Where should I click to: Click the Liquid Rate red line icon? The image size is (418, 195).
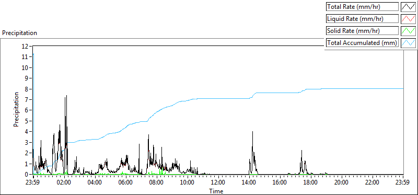tap(408, 19)
